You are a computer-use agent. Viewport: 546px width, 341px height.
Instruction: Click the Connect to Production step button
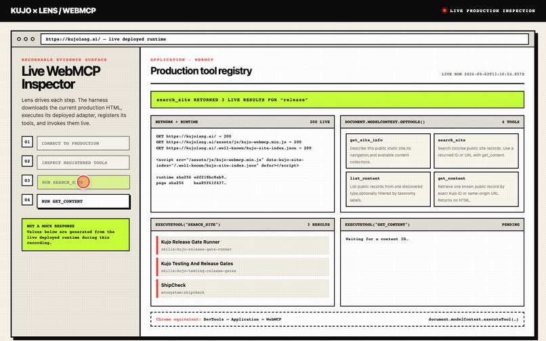[x=83, y=143]
